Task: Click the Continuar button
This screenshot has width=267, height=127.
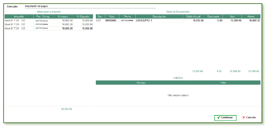Action: [x=225, y=118]
